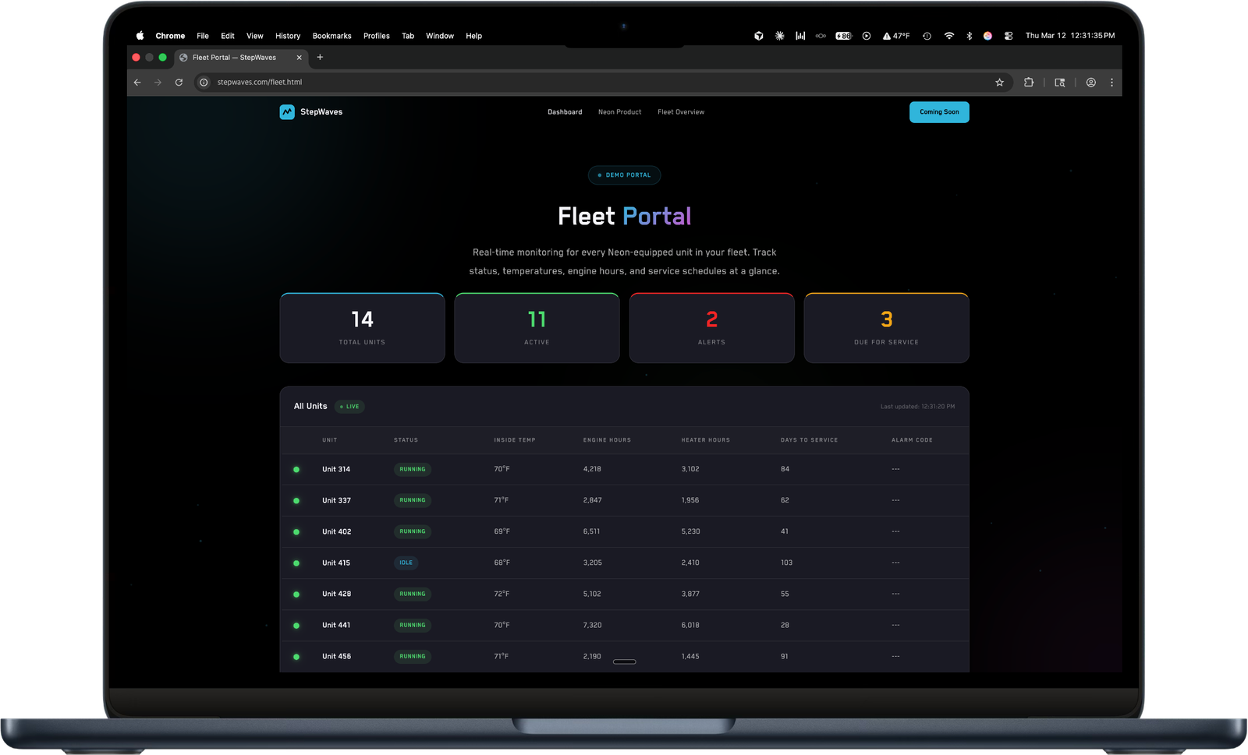Open the Chrome three-dot menu
This screenshot has height=755, width=1248.
[x=1111, y=83]
